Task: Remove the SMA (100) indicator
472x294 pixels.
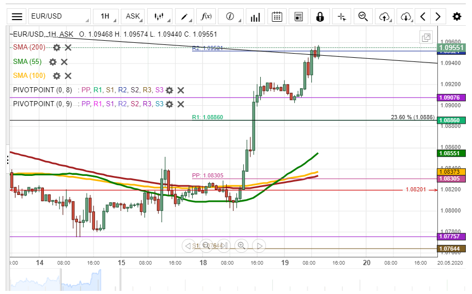Action: pyautogui.click(x=68, y=76)
